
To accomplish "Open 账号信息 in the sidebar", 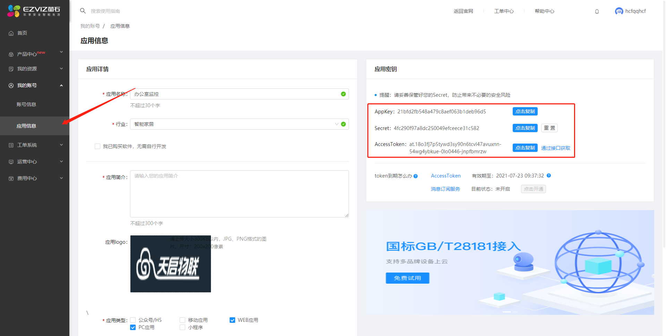I will pos(26,104).
